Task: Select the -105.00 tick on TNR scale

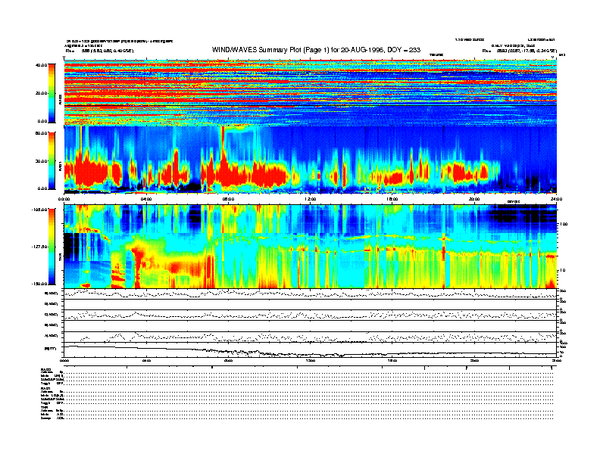Action: point(39,210)
